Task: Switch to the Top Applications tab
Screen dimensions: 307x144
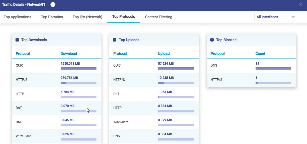Action: (x=17, y=17)
